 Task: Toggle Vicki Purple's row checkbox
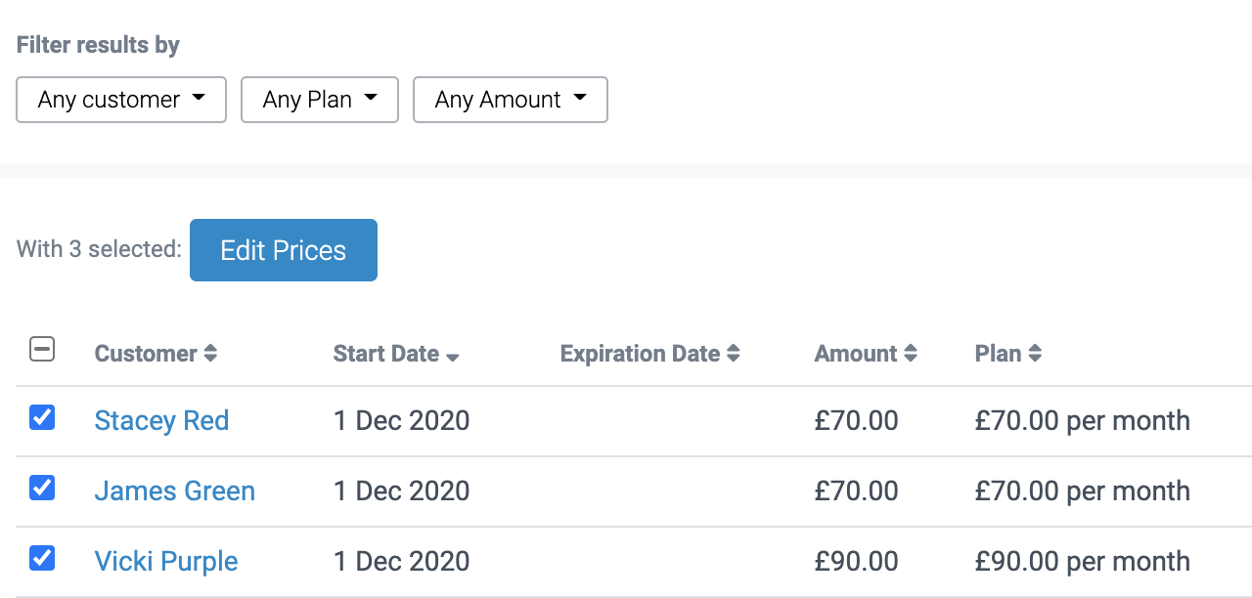tap(42, 558)
